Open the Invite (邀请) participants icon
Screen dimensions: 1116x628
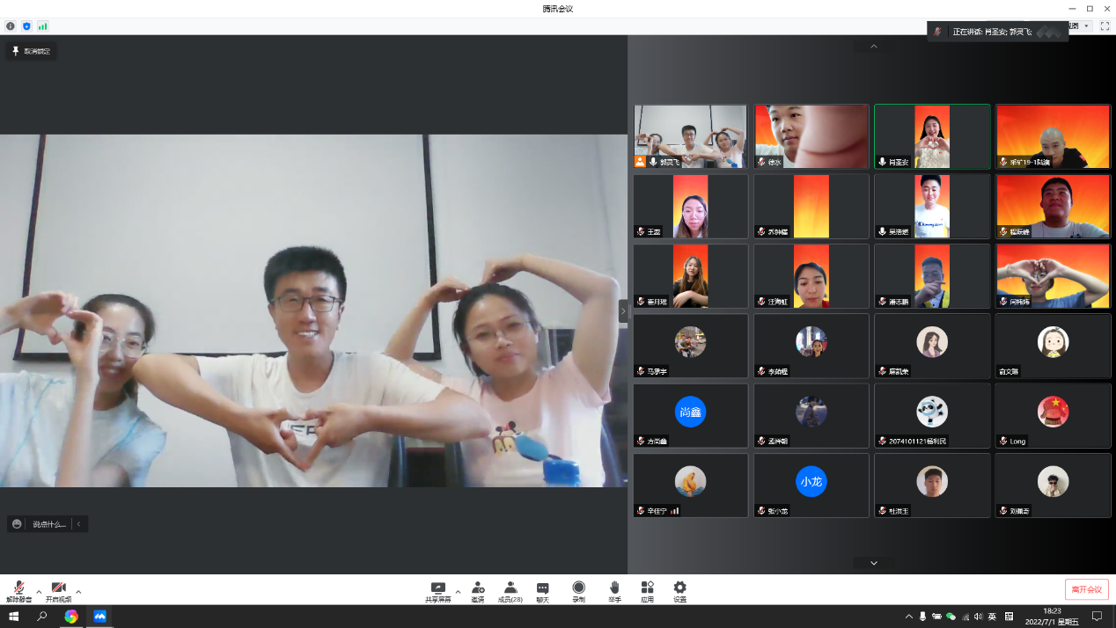click(x=477, y=590)
